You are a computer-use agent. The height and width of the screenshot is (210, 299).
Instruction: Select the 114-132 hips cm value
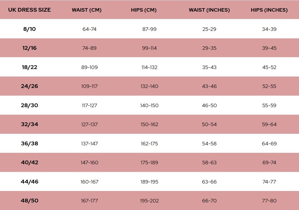(x=149, y=67)
